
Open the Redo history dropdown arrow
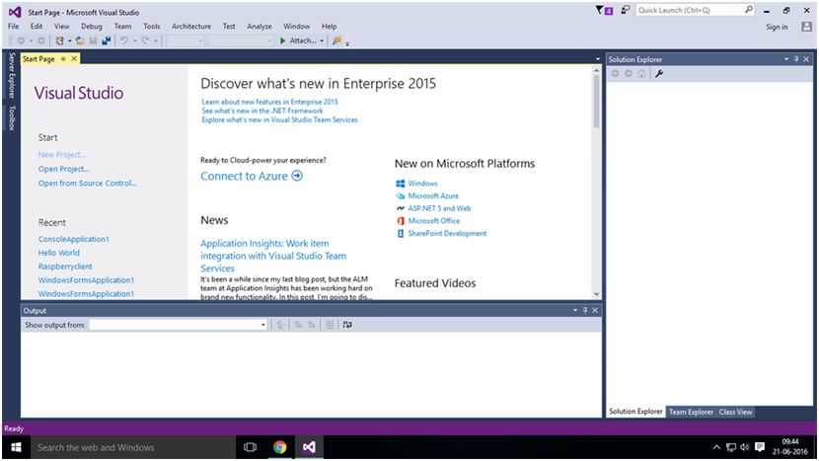[155, 40]
